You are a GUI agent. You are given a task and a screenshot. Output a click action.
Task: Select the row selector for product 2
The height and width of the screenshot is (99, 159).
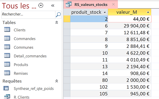[x=67, y=19]
